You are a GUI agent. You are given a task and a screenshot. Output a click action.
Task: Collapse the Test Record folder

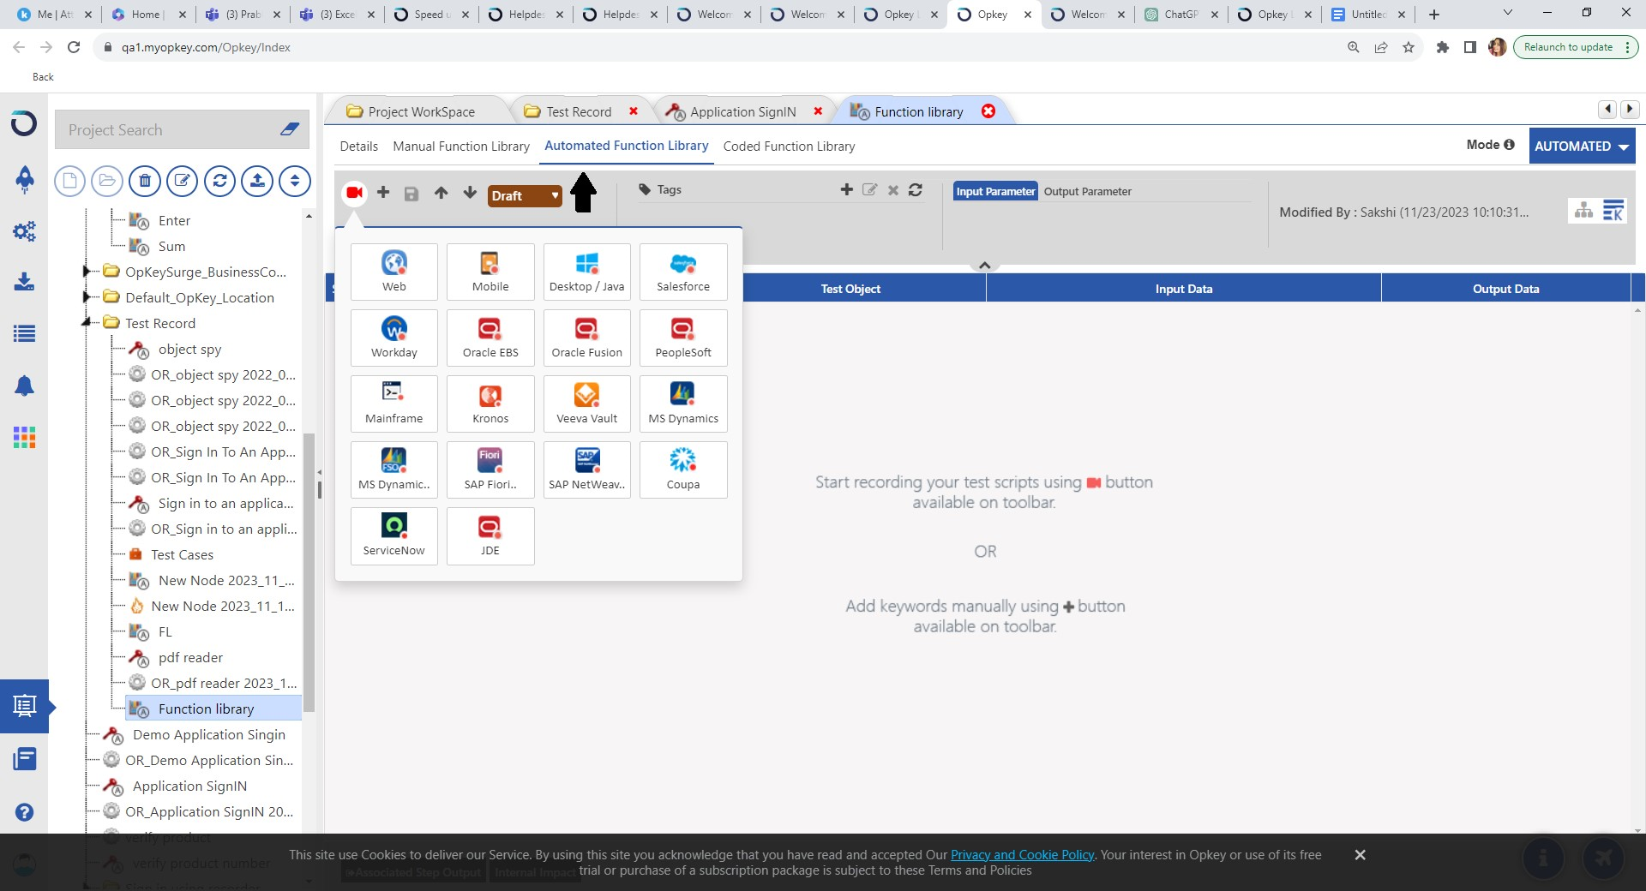87,323
